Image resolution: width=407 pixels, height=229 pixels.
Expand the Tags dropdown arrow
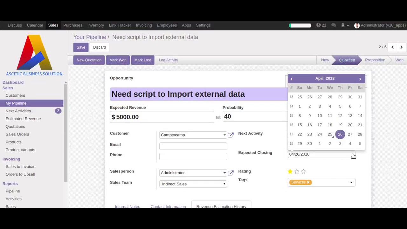coord(351,182)
